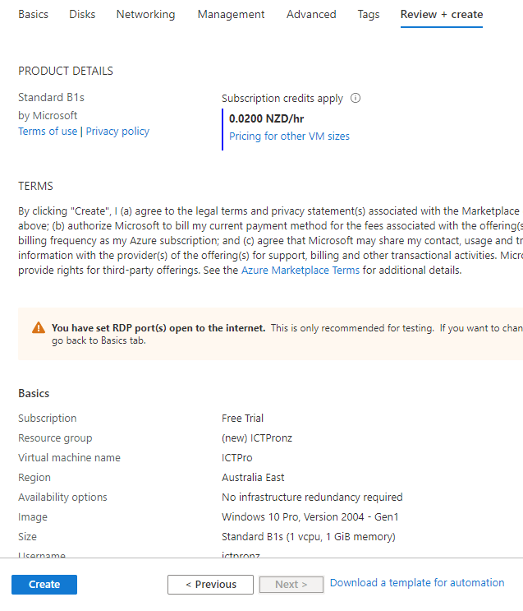
Task: Click the Image label
Action: tap(33, 517)
